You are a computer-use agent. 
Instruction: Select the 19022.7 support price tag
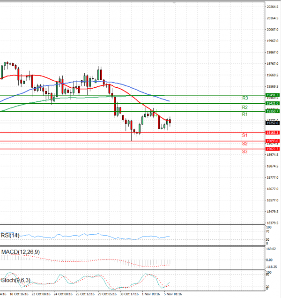(x=273, y=149)
